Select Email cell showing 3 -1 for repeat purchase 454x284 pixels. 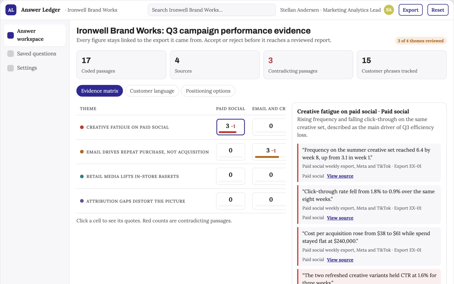(x=269, y=152)
